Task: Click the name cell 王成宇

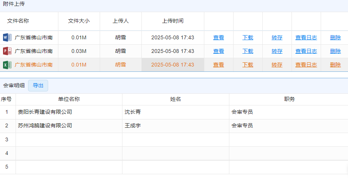Action: [133, 125]
